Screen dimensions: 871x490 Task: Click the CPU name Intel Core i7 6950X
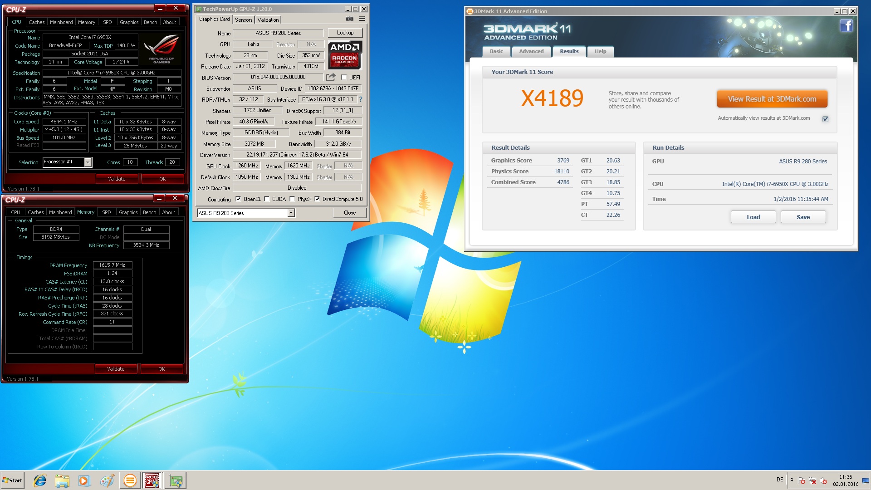(90, 38)
